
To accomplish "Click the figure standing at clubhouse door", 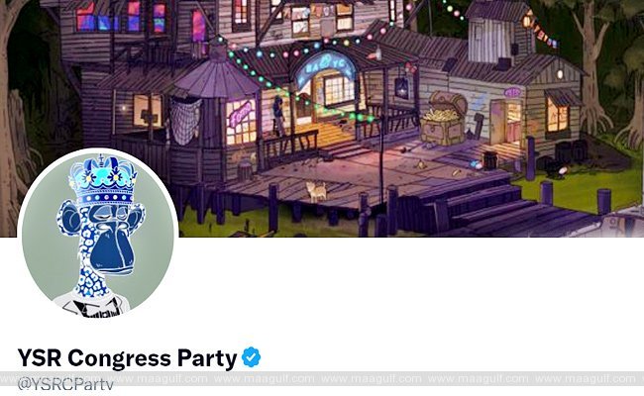I will (278, 117).
